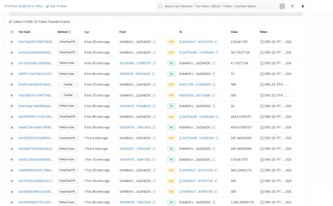Open the Ethereum network selector dropdown

point(303,6)
